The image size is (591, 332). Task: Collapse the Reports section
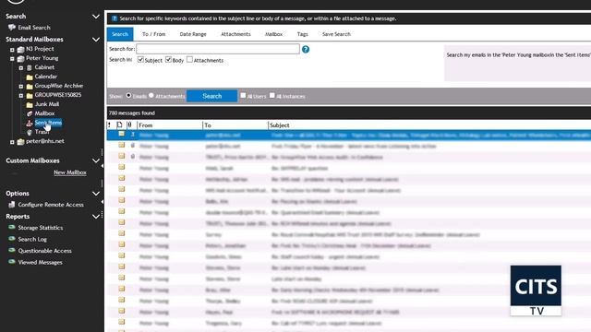96,217
